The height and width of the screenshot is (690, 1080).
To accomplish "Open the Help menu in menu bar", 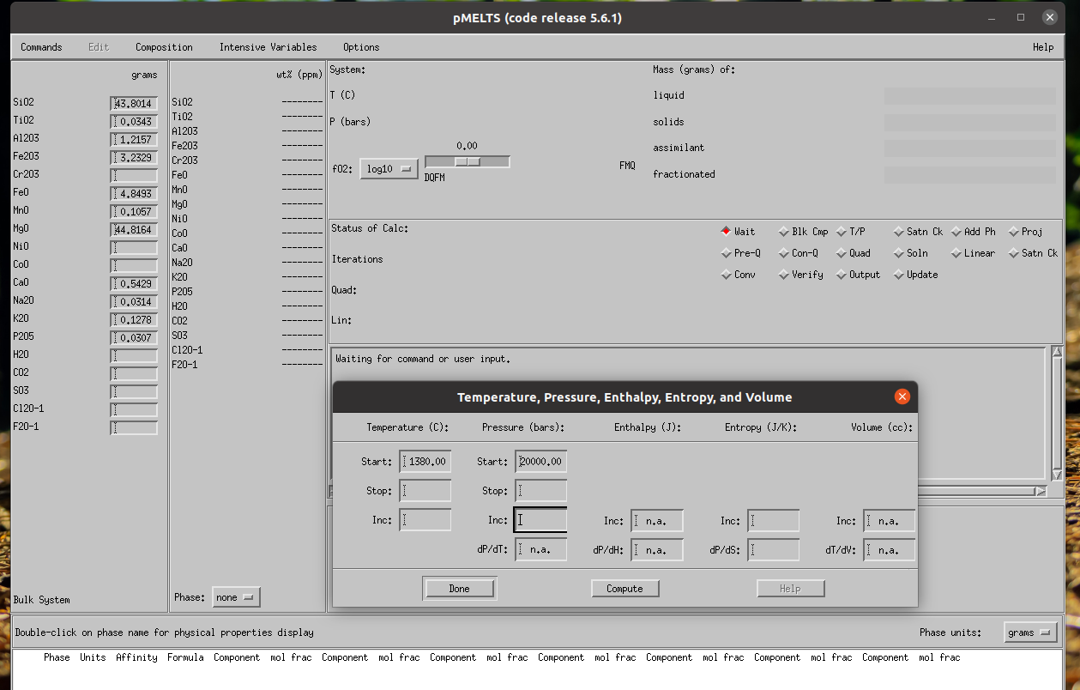I will pyautogui.click(x=1042, y=47).
